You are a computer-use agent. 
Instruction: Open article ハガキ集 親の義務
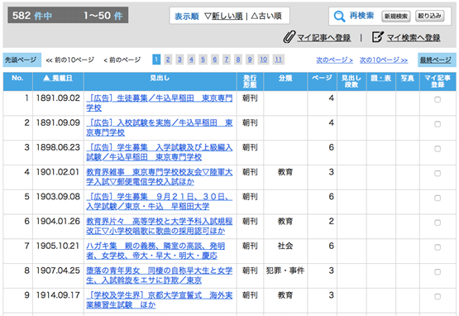(x=155, y=251)
